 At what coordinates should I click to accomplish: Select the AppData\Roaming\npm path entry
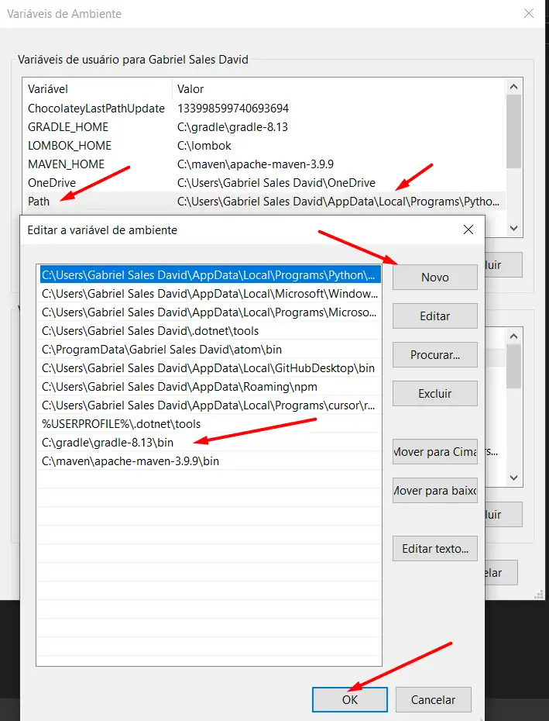click(x=179, y=387)
